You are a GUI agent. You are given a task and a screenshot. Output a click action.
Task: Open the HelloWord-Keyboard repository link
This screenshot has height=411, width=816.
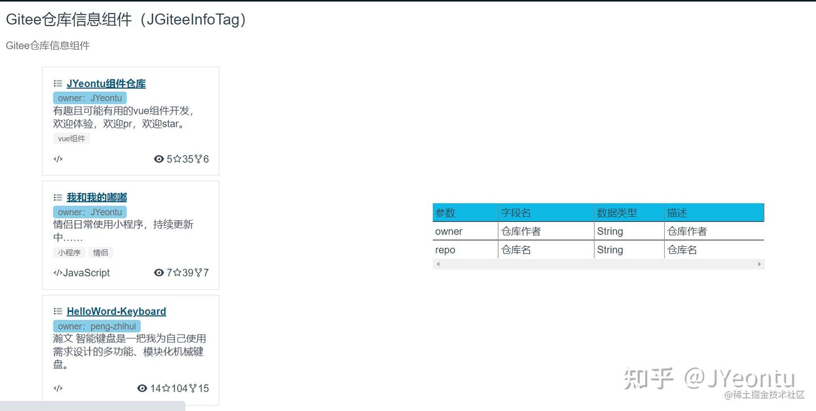(116, 311)
